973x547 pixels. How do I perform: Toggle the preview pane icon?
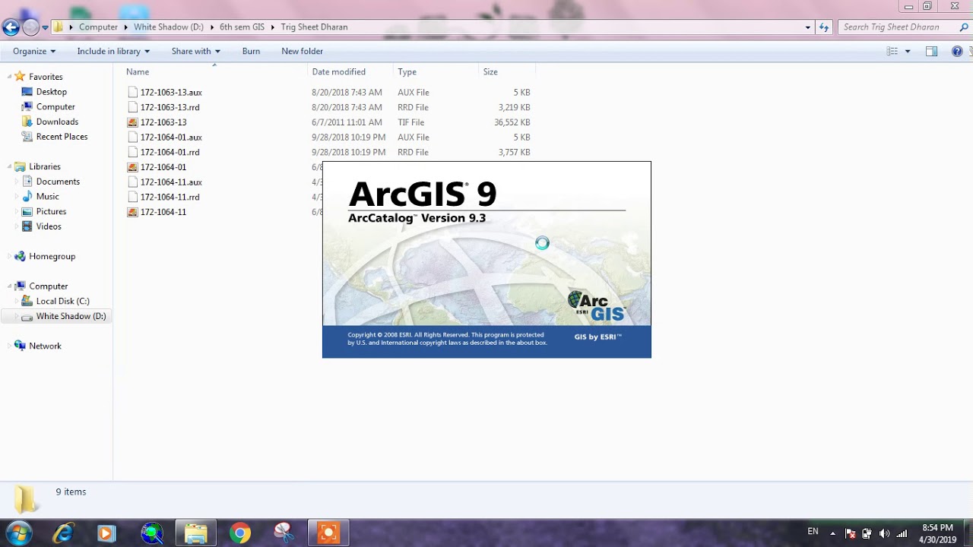(931, 51)
